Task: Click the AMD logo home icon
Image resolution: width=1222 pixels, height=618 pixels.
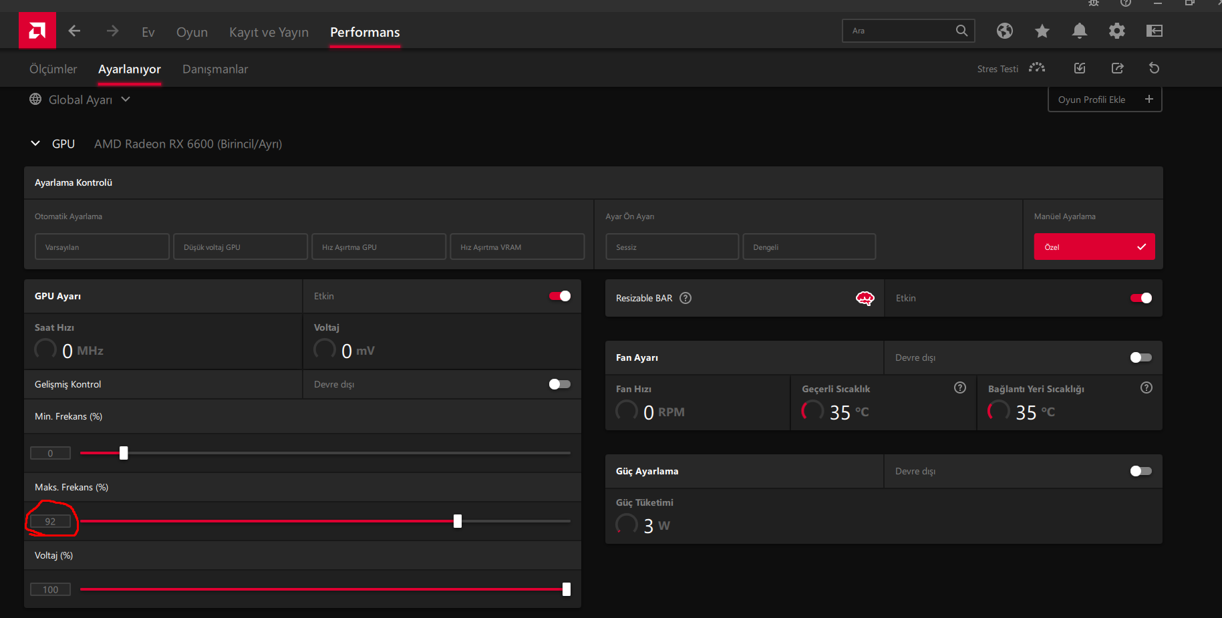Action: (37, 30)
